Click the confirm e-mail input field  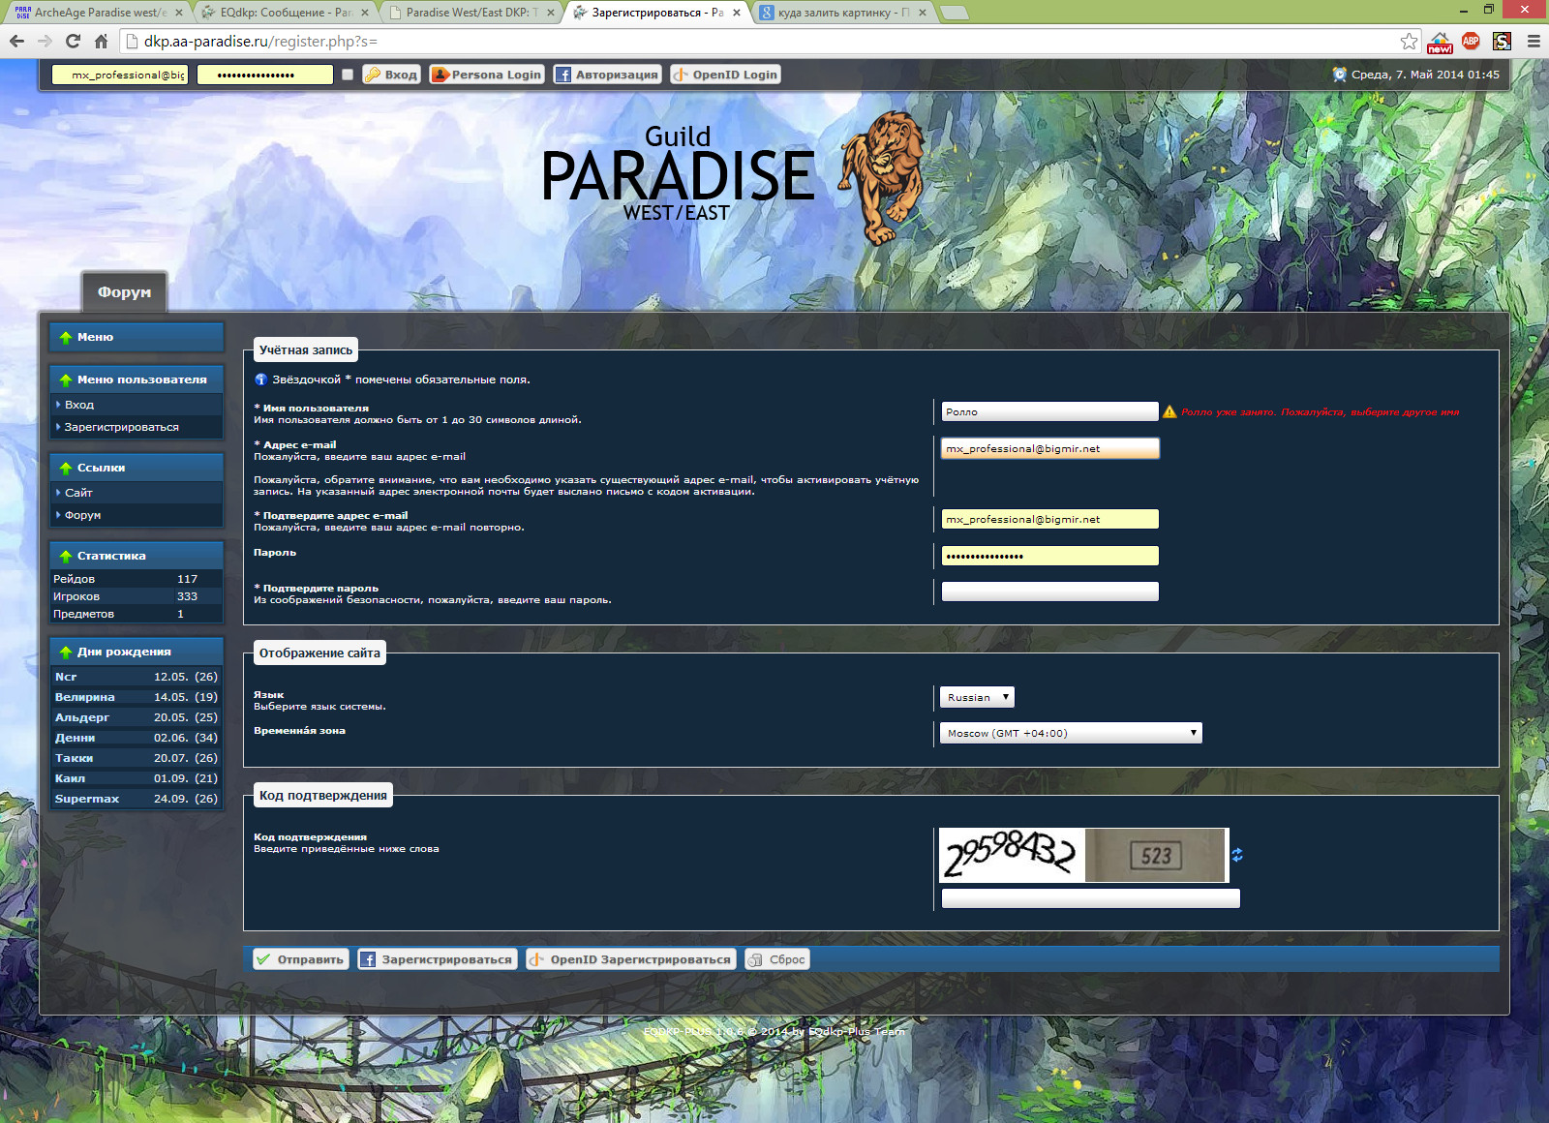click(x=1049, y=519)
